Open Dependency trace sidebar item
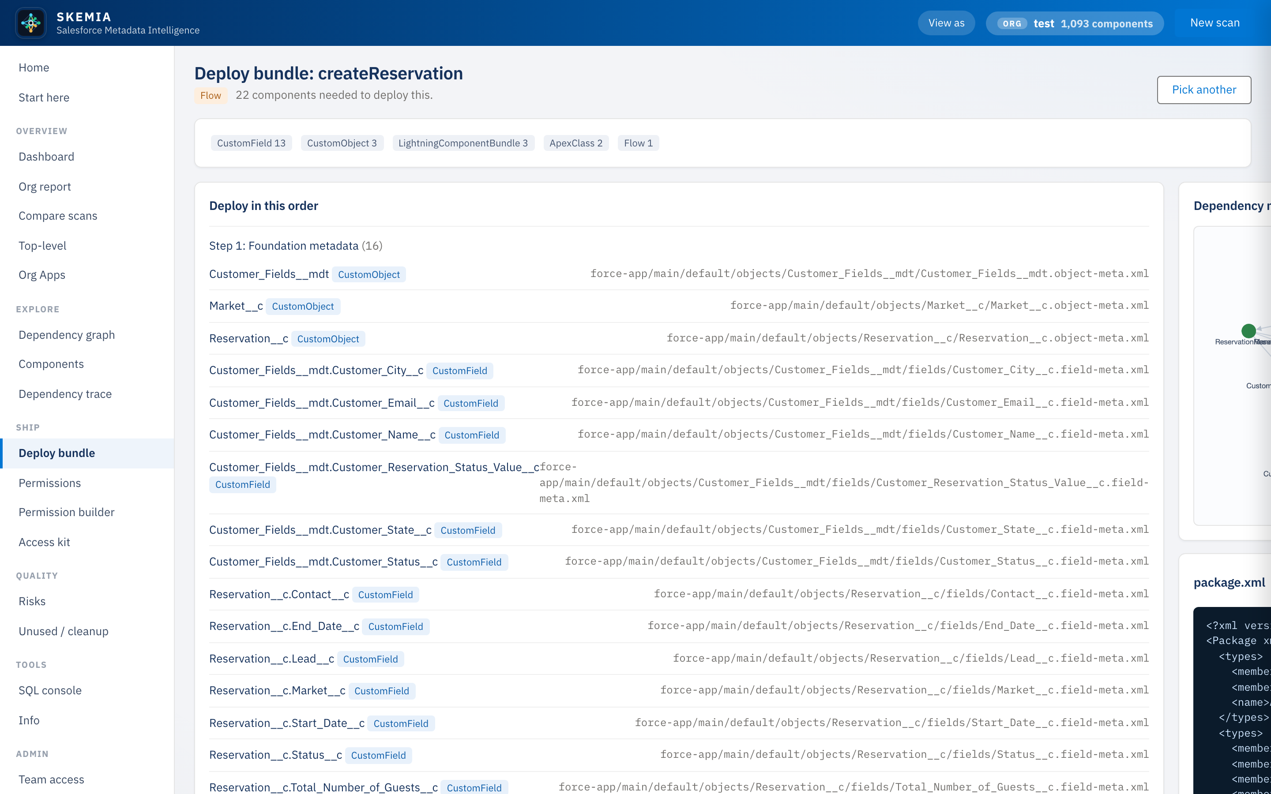This screenshot has width=1271, height=794. 87,394
